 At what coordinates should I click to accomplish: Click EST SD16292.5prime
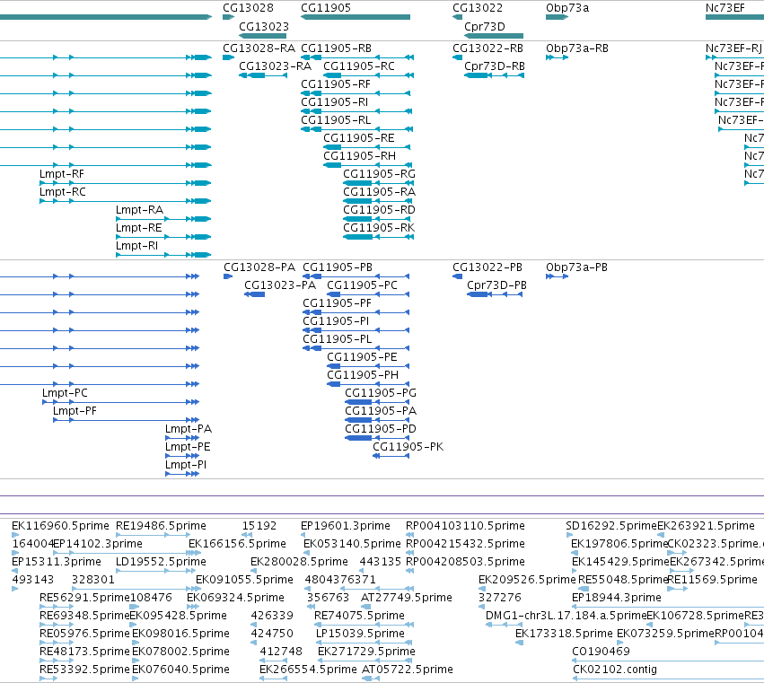(611, 526)
